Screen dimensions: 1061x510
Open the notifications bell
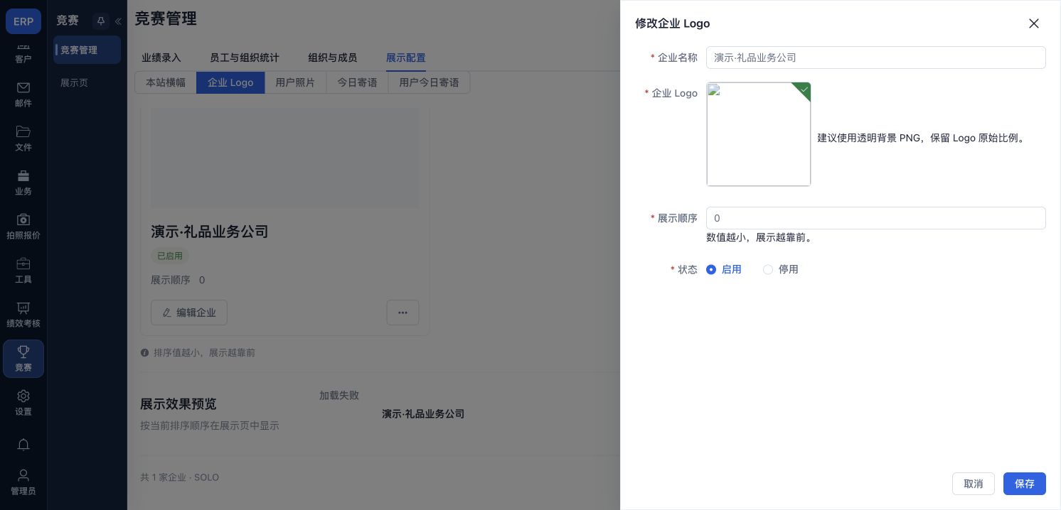tap(23, 445)
